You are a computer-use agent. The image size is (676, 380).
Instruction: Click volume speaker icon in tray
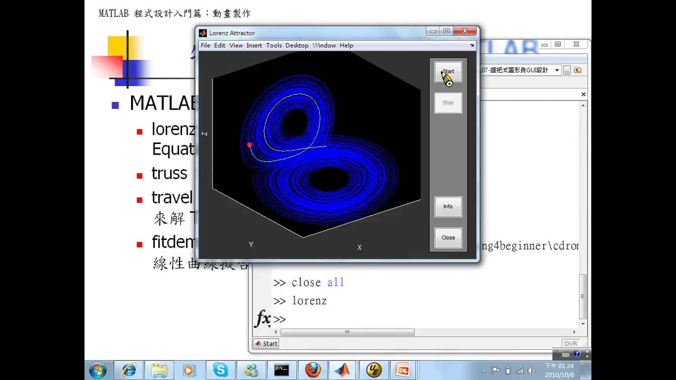(x=531, y=370)
